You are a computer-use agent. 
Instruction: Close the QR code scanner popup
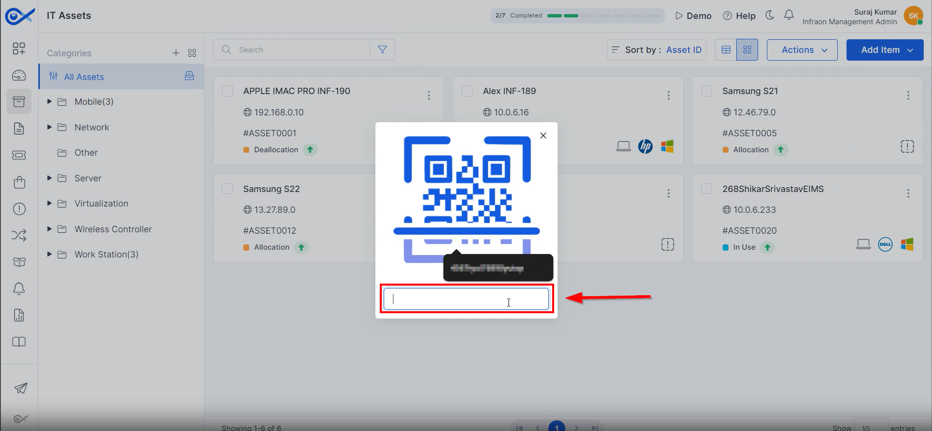pyautogui.click(x=543, y=136)
